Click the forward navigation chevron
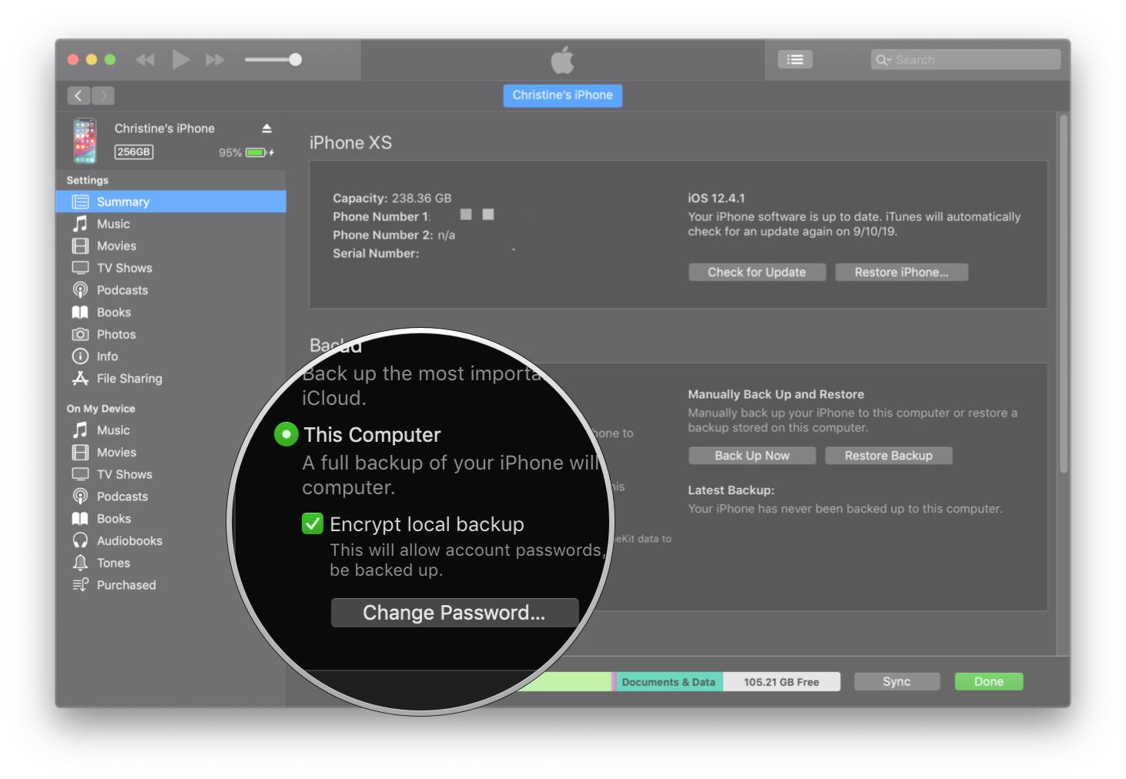This screenshot has height=779, width=1126. click(x=103, y=95)
